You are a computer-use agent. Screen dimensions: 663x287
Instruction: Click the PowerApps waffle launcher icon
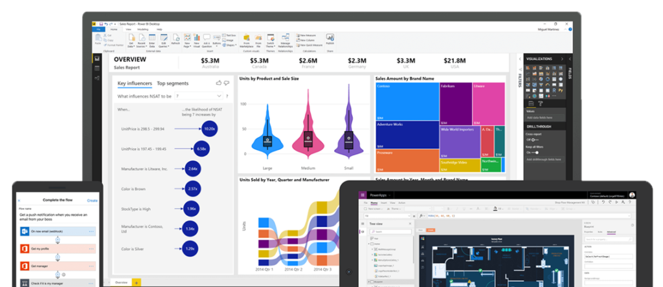click(363, 195)
